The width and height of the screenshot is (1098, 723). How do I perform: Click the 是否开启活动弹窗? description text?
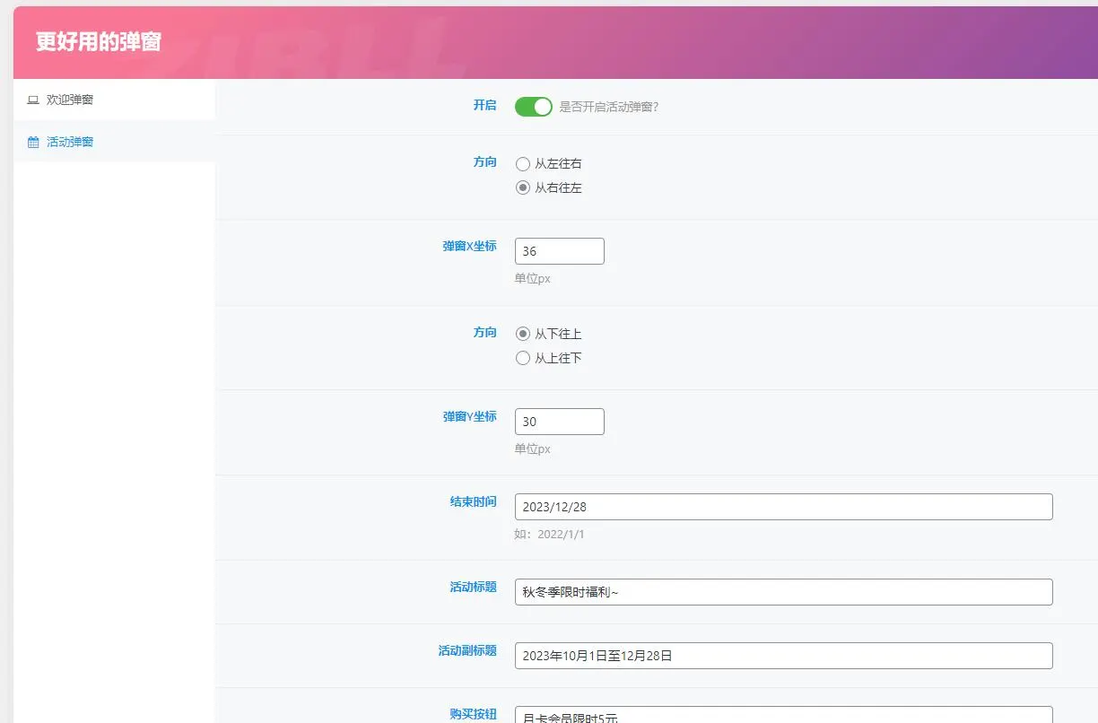[x=609, y=107]
